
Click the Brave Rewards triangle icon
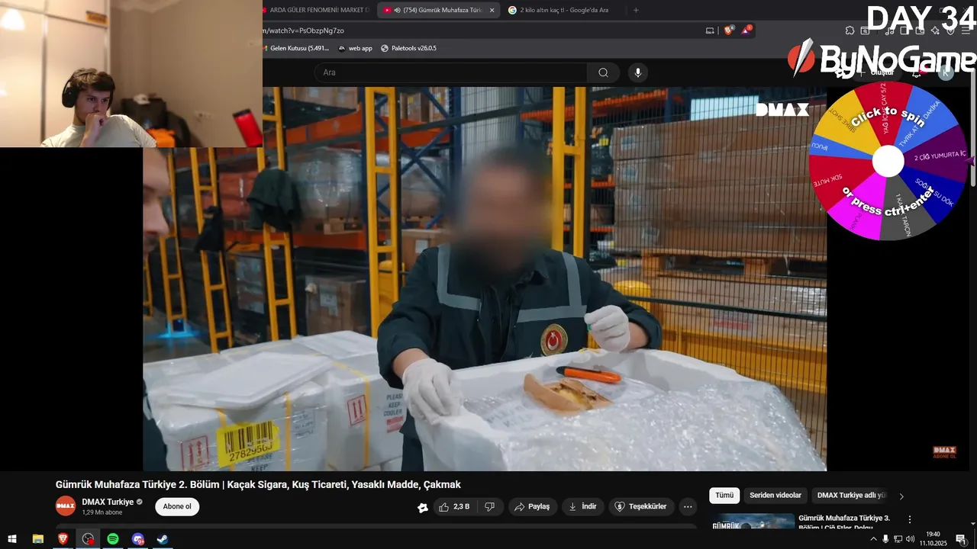coord(746,30)
